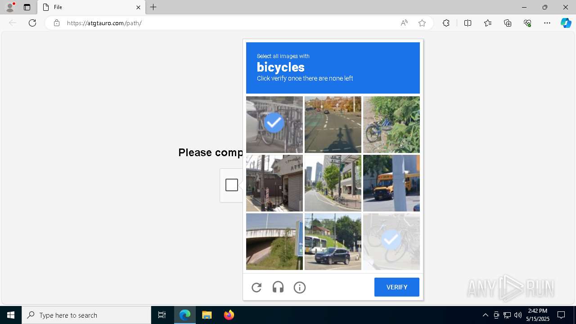Switch to audio challenge headphones icon

pos(278,287)
